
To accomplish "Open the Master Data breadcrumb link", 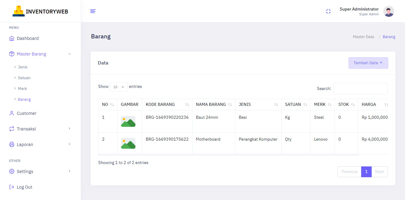I will [x=363, y=37].
